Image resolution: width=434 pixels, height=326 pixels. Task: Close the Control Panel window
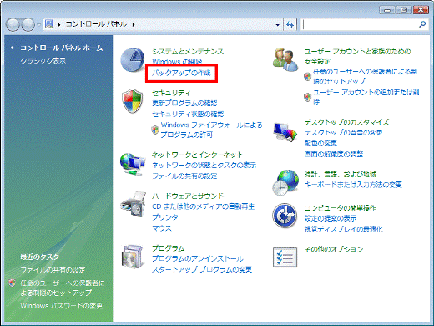[421, 10]
